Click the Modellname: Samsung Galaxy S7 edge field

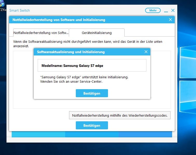(x=92, y=65)
